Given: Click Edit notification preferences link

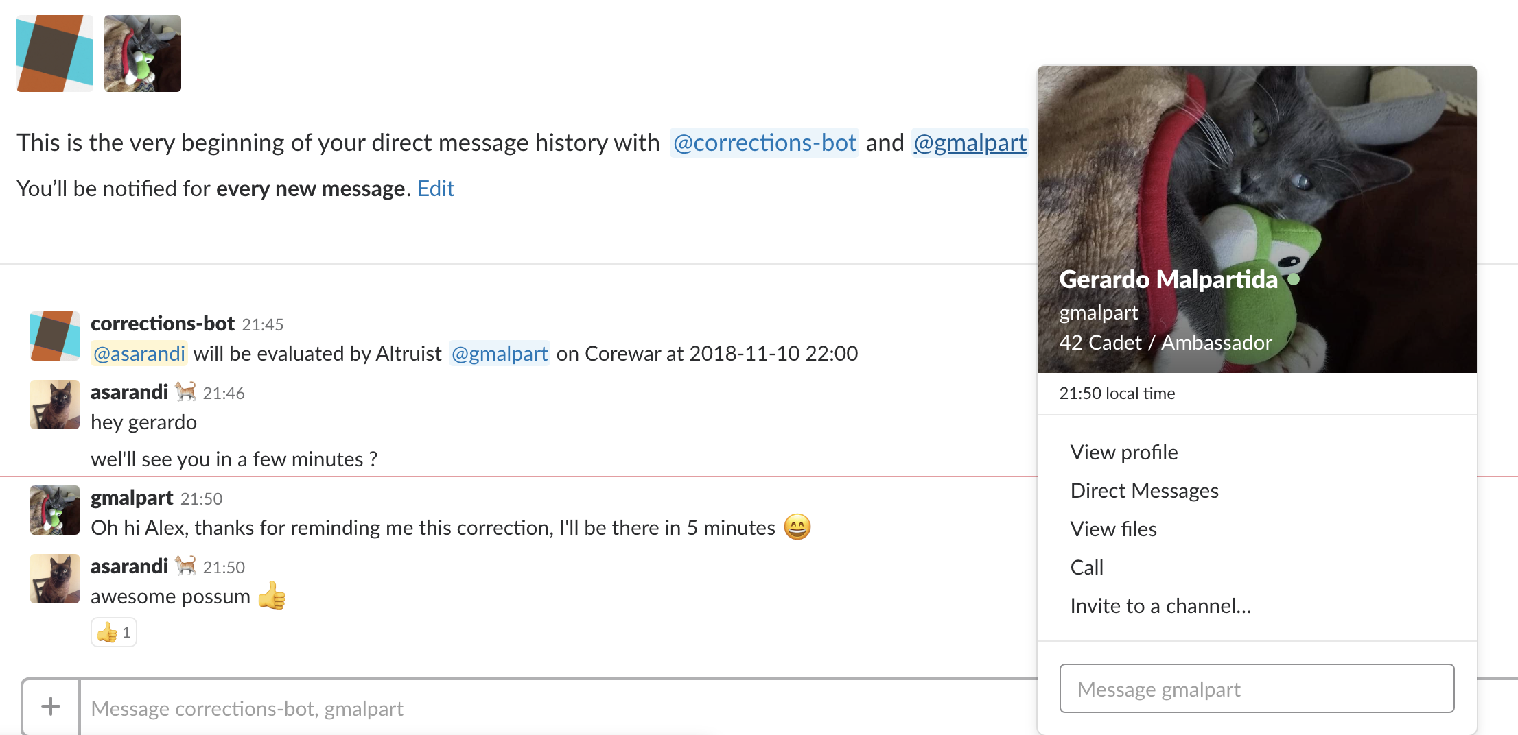Looking at the screenshot, I should (x=436, y=189).
